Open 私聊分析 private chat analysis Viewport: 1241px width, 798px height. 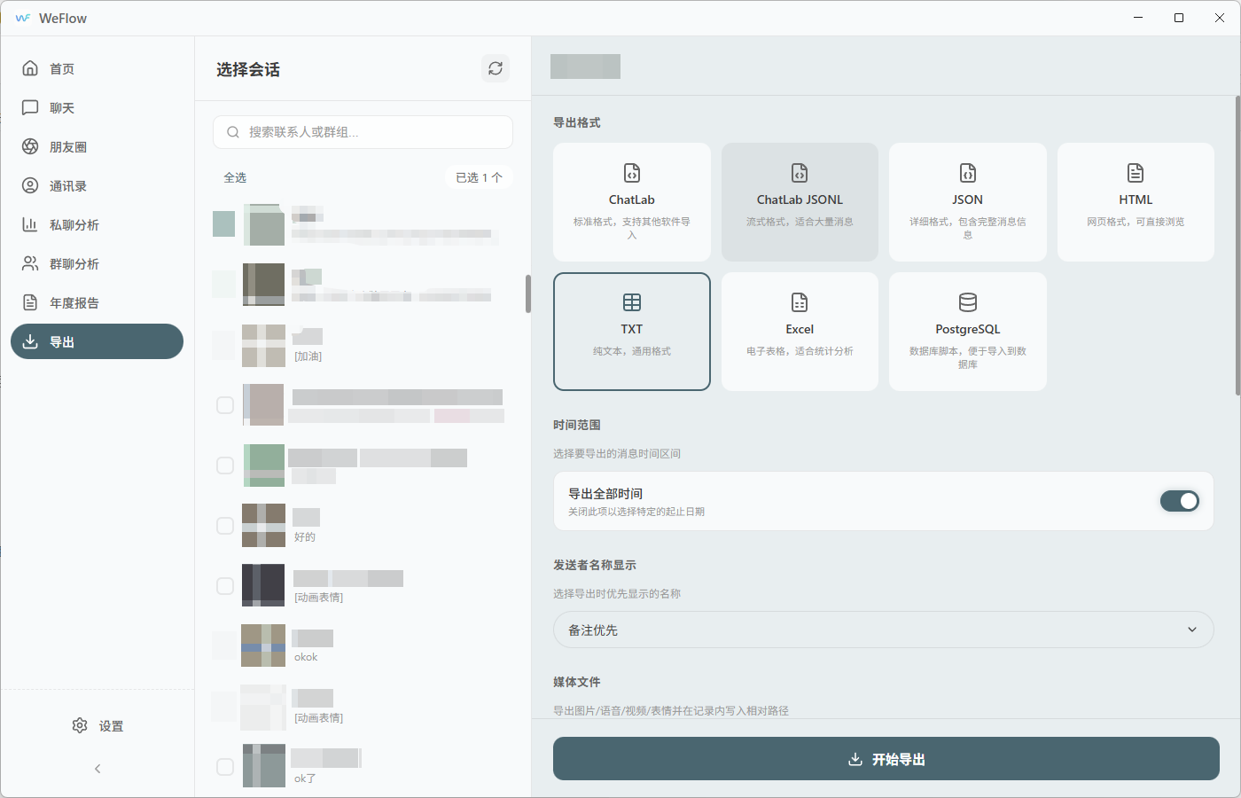pos(97,224)
